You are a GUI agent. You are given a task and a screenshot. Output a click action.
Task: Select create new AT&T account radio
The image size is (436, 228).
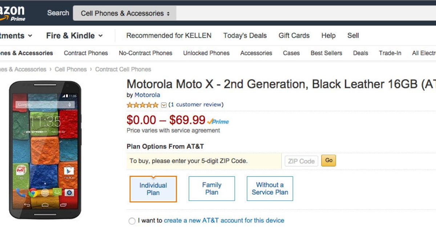coord(132,221)
